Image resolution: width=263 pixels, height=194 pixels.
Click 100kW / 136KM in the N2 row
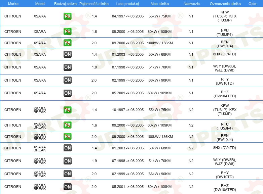160,137
